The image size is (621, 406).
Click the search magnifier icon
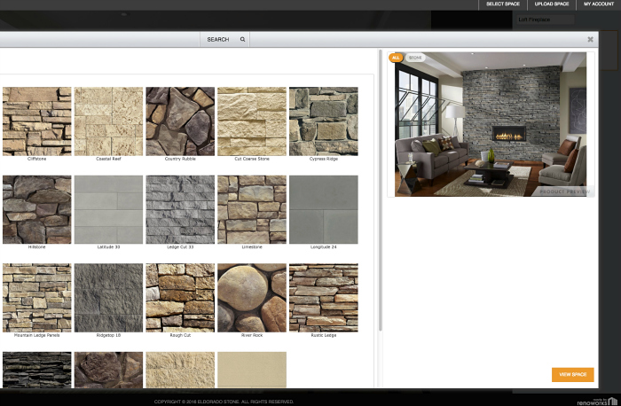click(x=242, y=40)
